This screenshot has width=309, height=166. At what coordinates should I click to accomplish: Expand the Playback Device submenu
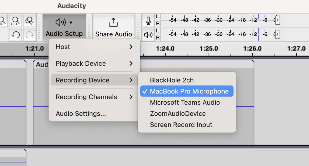click(94, 63)
